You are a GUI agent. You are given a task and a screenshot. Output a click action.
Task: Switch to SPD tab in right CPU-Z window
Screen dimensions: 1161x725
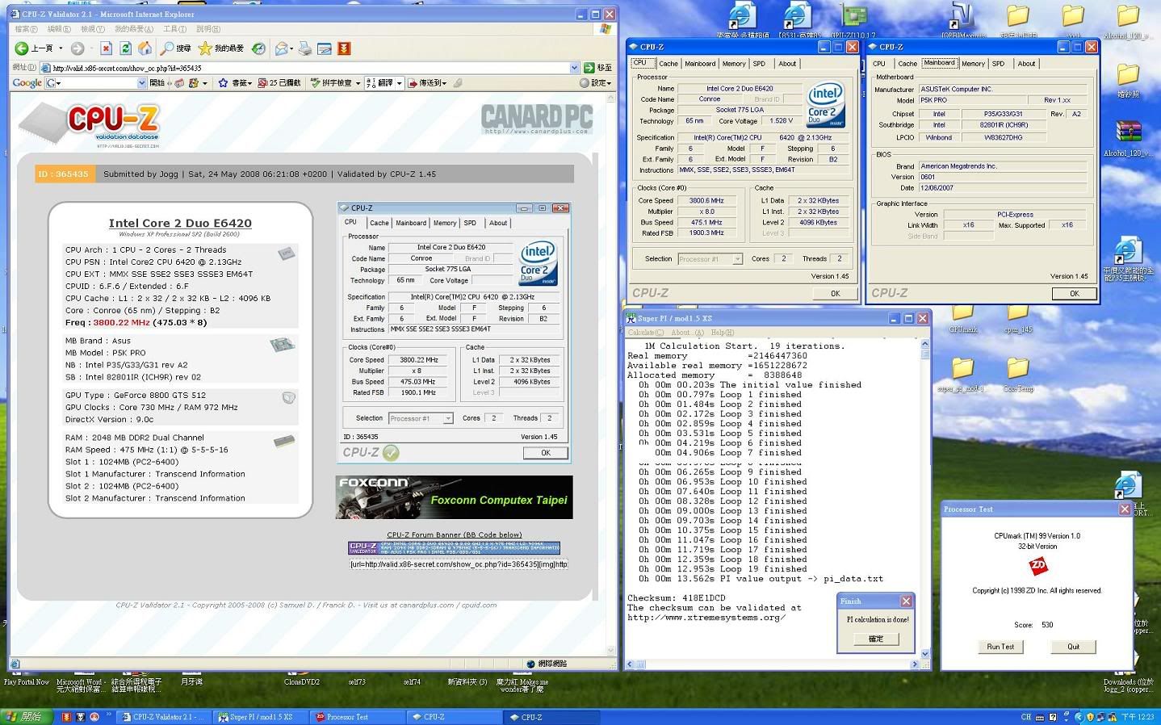pyautogui.click(x=999, y=64)
